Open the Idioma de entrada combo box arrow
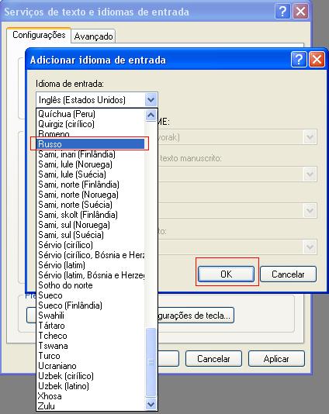 pos(151,100)
